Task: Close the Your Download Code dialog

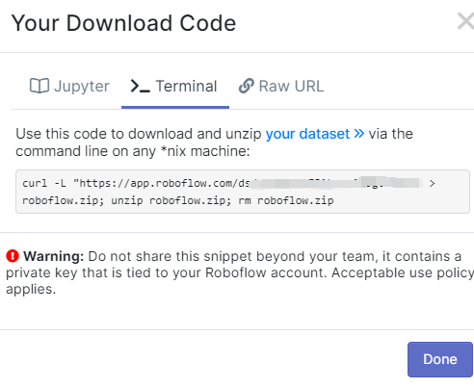Action: click(465, 21)
